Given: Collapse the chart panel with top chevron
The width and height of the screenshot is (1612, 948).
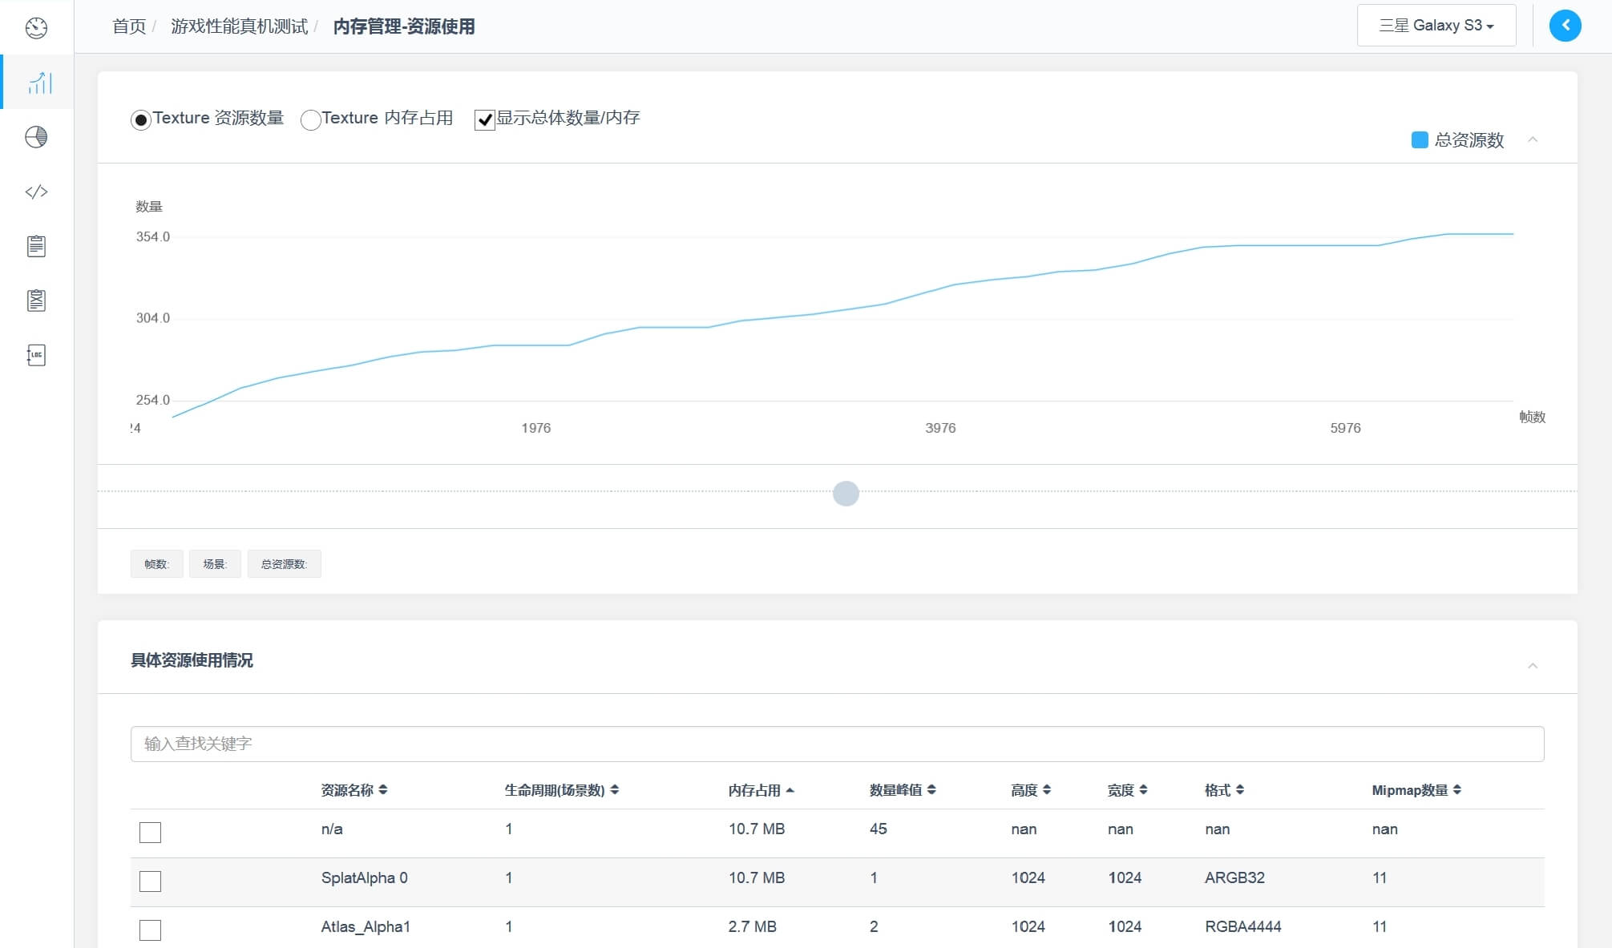Looking at the screenshot, I should pyautogui.click(x=1532, y=139).
